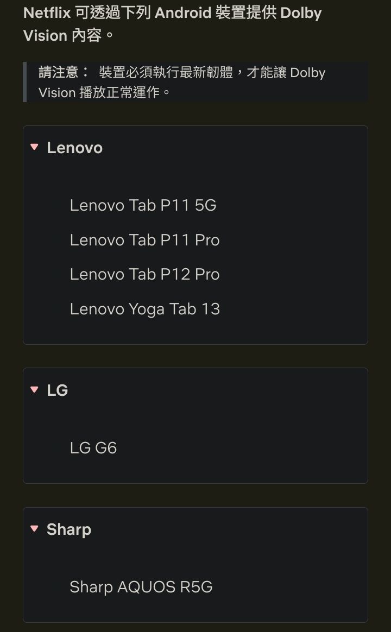The width and height of the screenshot is (391, 632).
Task: Click the Netflix Android Dolby Vision heading
Action: tap(172, 13)
